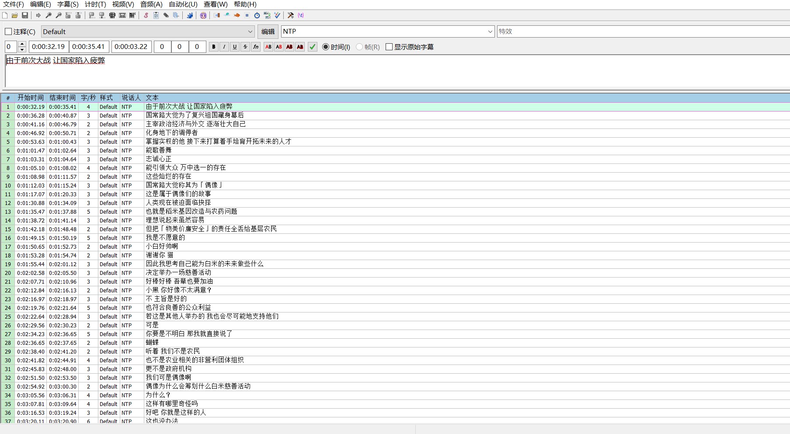Toggle italics with the I button

coord(224,47)
